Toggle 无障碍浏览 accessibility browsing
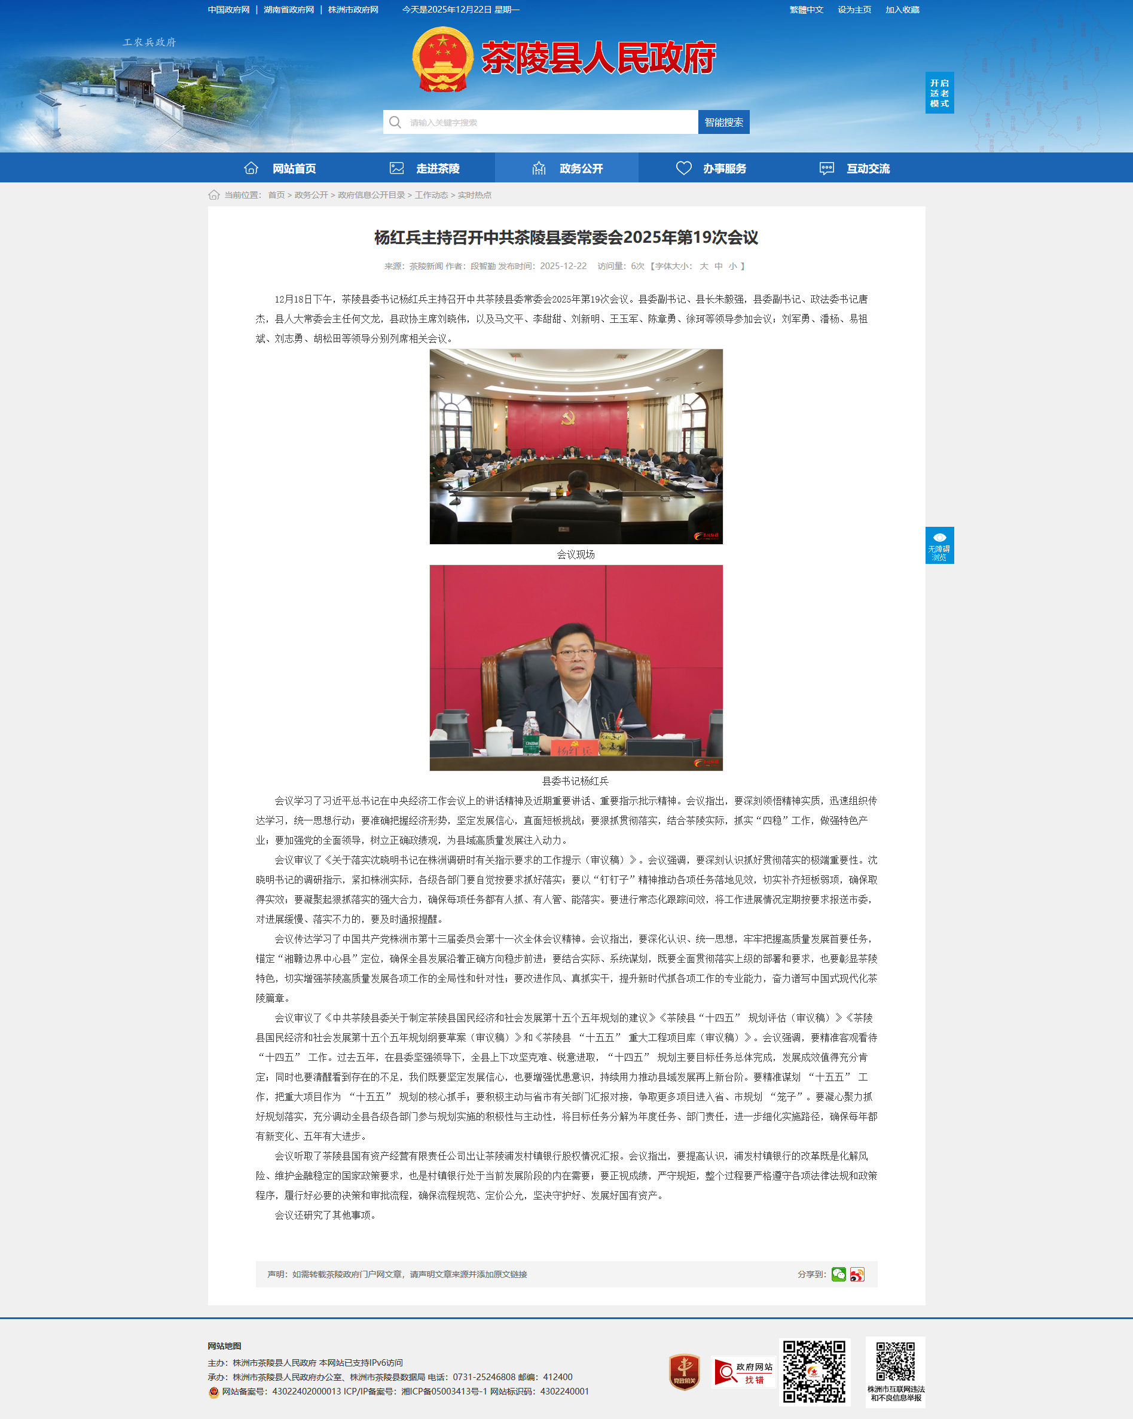 (939, 545)
